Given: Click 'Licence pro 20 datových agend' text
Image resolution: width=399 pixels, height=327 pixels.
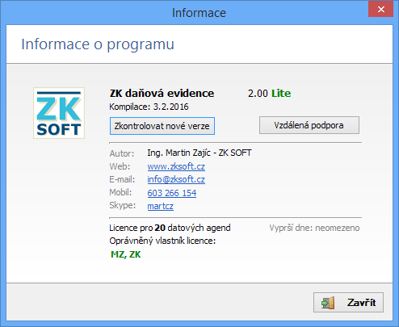Looking at the screenshot, I should pyautogui.click(x=170, y=228).
